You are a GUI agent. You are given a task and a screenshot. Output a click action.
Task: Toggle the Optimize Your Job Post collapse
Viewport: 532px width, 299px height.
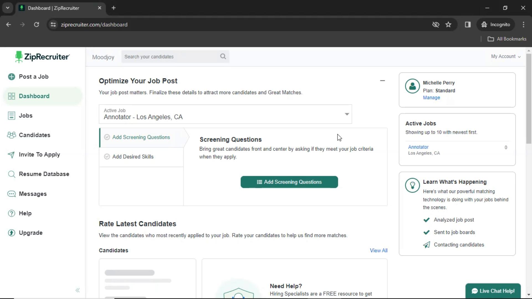(382, 80)
